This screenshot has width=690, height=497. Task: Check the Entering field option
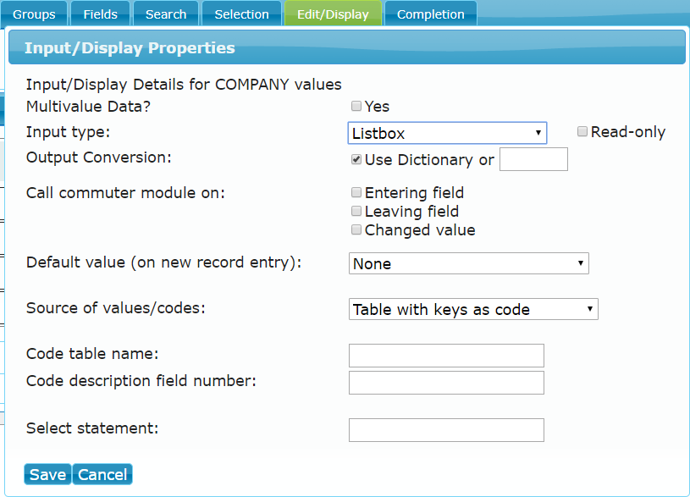pos(356,192)
